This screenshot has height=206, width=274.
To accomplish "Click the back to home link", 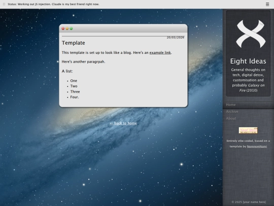I will [123, 123].
